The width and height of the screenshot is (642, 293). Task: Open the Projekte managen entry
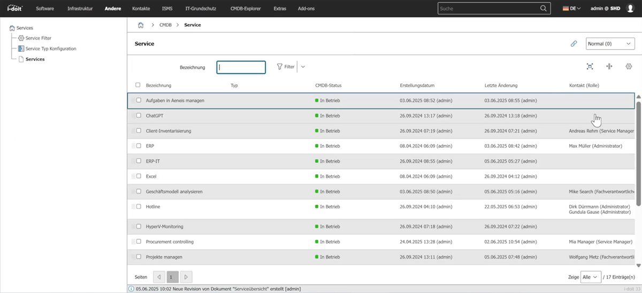click(x=164, y=257)
